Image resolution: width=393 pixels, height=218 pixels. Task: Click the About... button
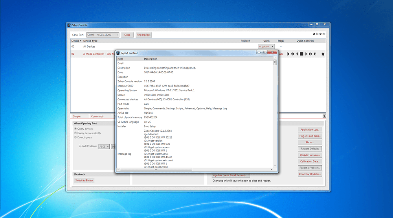(x=310, y=142)
